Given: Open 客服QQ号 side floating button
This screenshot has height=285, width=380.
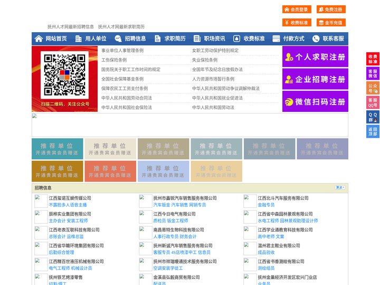Looking at the screenshot, I should (x=373, y=102).
